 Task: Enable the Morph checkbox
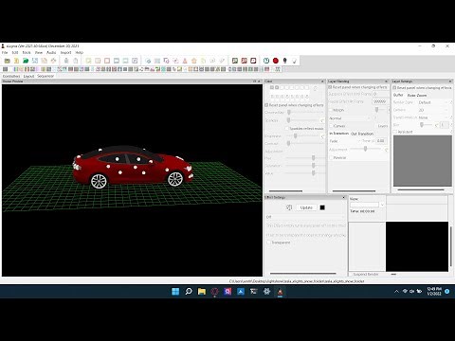331,110
